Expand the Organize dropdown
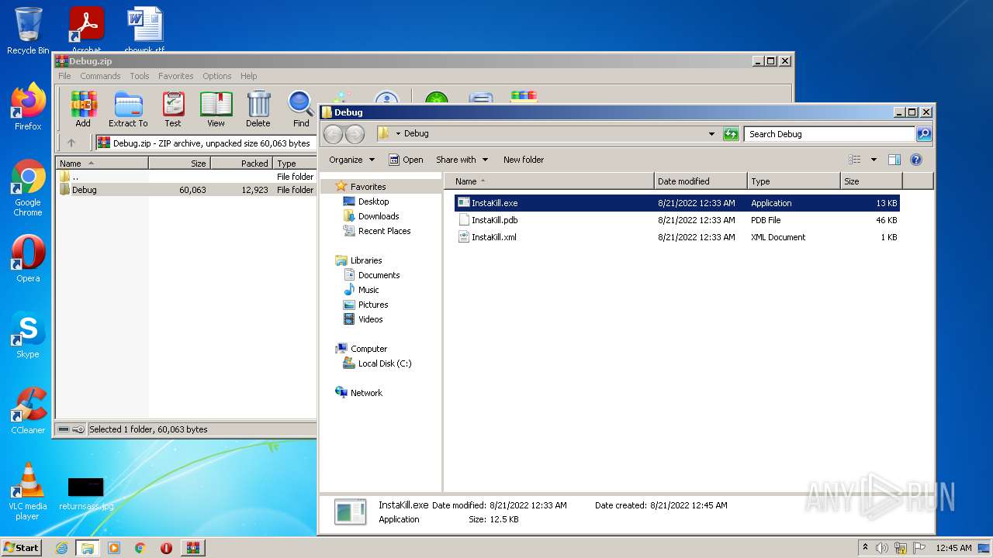This screenshot has height=558, width=993. [x=351, y=160]
